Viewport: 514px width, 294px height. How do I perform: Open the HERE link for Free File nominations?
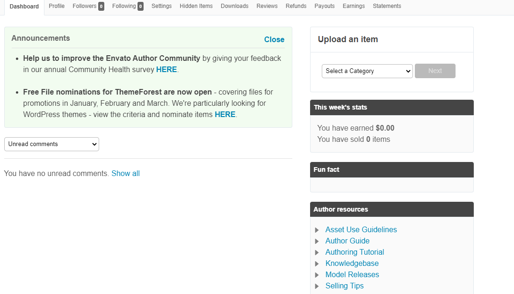pos(225,115)
